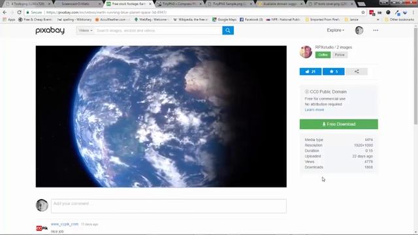Click the page vertical scrollbar thumb
The image size is (418, 235).
pos(415,76)
